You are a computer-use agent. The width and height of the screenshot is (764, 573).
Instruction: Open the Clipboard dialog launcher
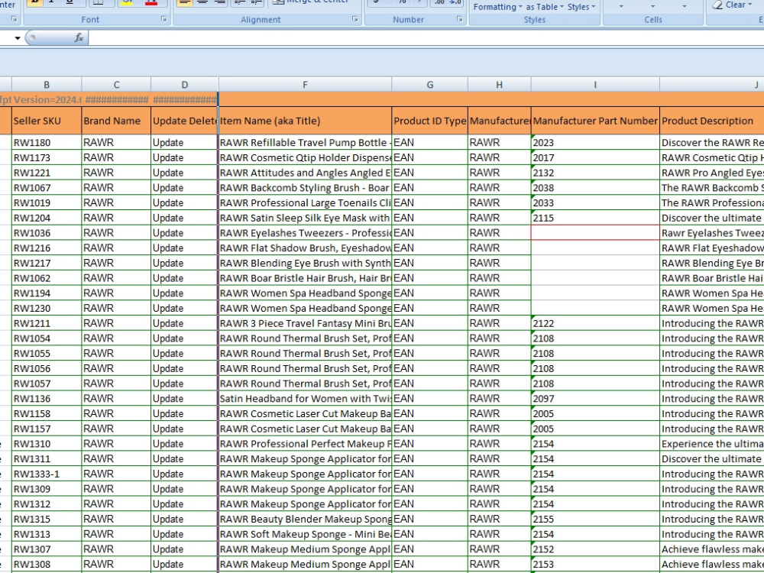click(14, 19)
